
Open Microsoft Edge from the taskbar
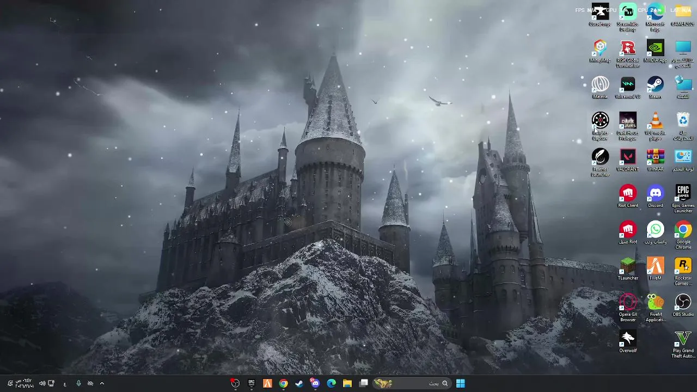[331, 383]
